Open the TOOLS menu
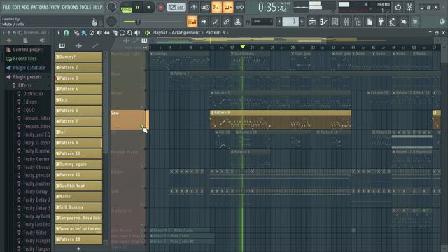 pyautogui.click(x=85, y=7)
